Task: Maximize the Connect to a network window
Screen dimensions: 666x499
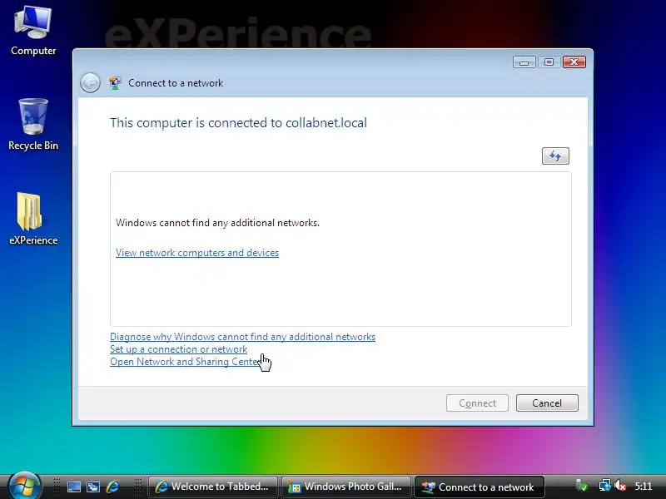Action: 549,62
